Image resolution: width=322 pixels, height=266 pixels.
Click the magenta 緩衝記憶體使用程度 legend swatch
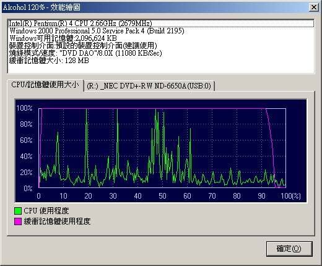[x=18, y=221]
